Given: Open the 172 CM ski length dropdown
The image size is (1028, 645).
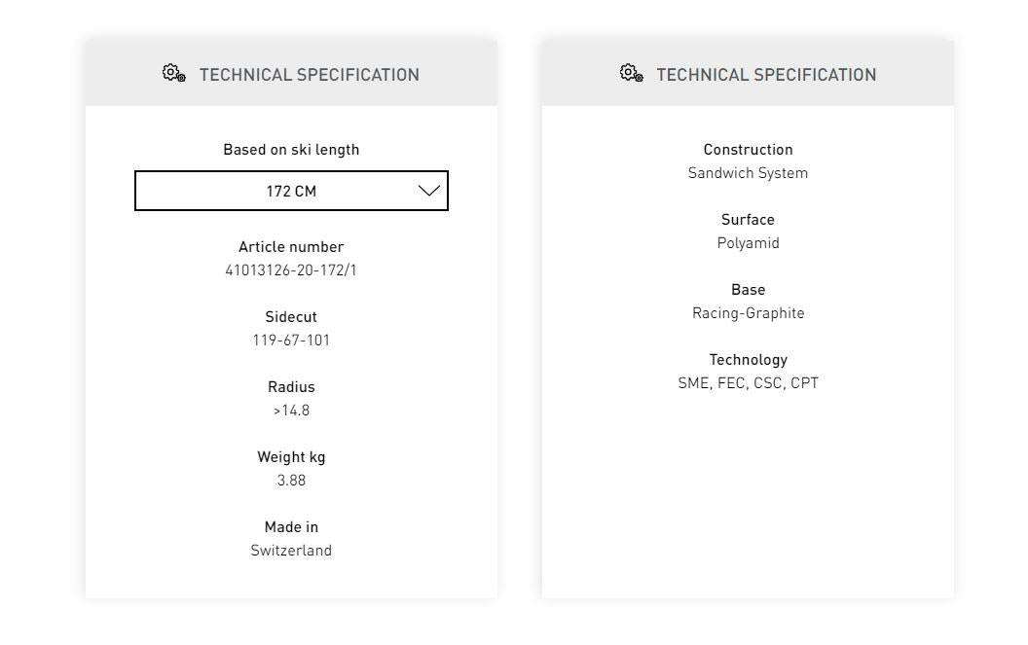Looking at the screenshot, I should [291, 191].
